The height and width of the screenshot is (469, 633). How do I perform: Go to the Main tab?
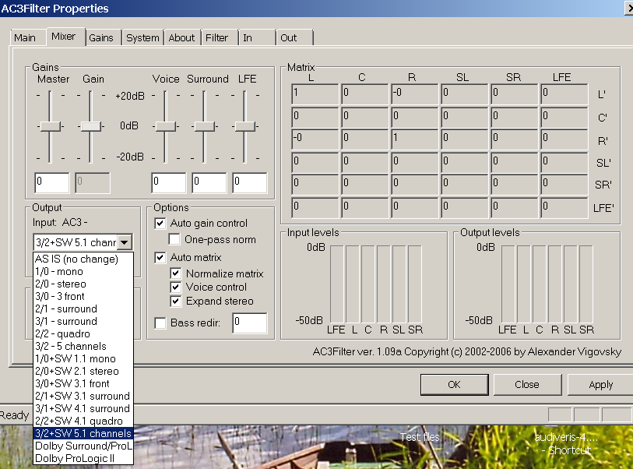pyautogui.click(x=25, y=37)
